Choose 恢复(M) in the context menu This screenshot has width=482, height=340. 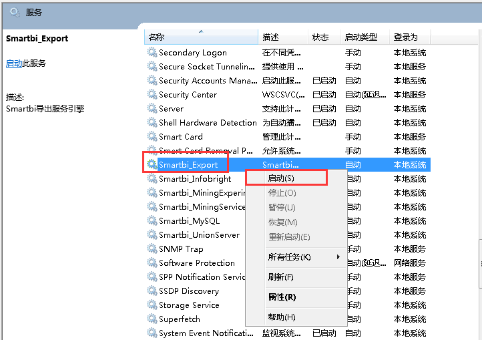[x=296, y=222]
